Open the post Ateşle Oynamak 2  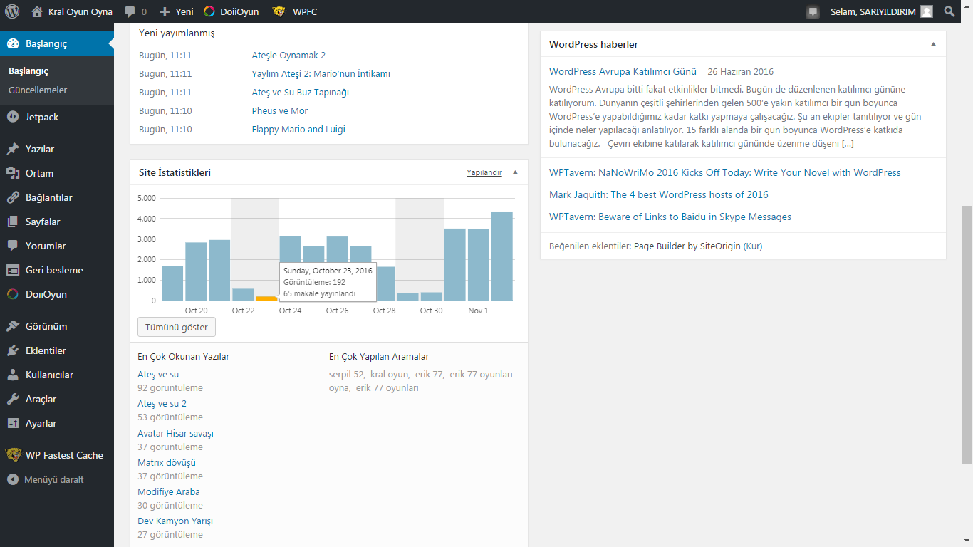(288, 56)
